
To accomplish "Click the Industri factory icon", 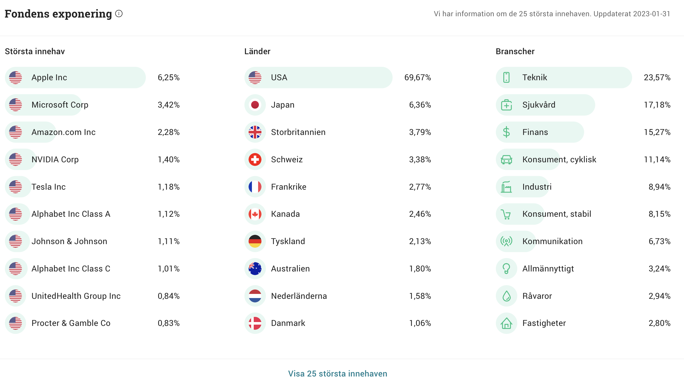I will (506, 187).
